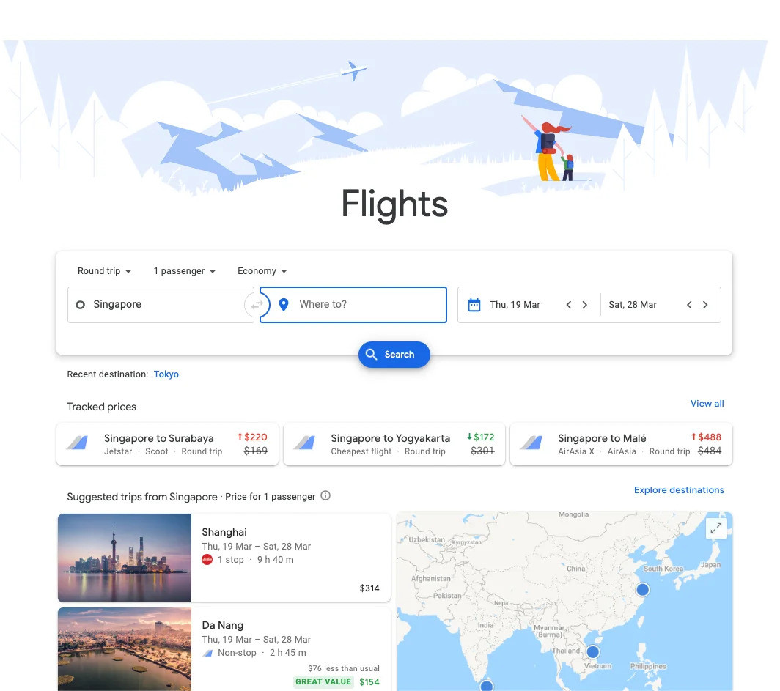Viewport: 780px width, 691px height.
Task: Click the calendar icon in departure field
Action: tap(474, 305)
